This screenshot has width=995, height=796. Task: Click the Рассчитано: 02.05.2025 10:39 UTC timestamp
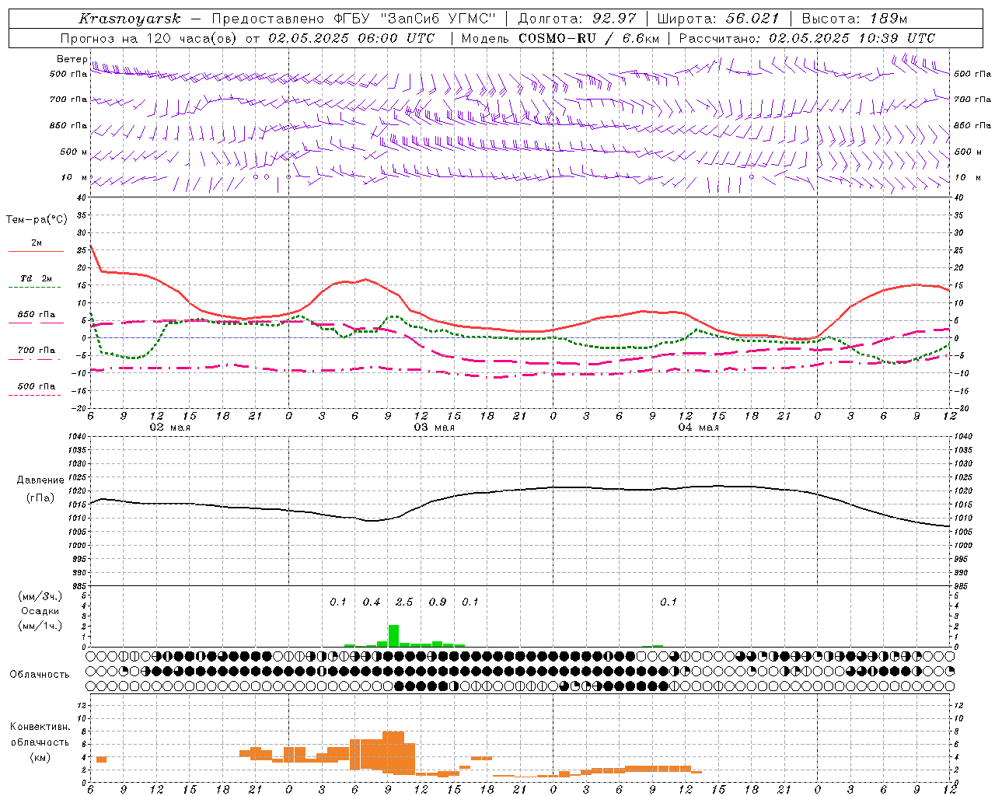click(x=807, y=38)
